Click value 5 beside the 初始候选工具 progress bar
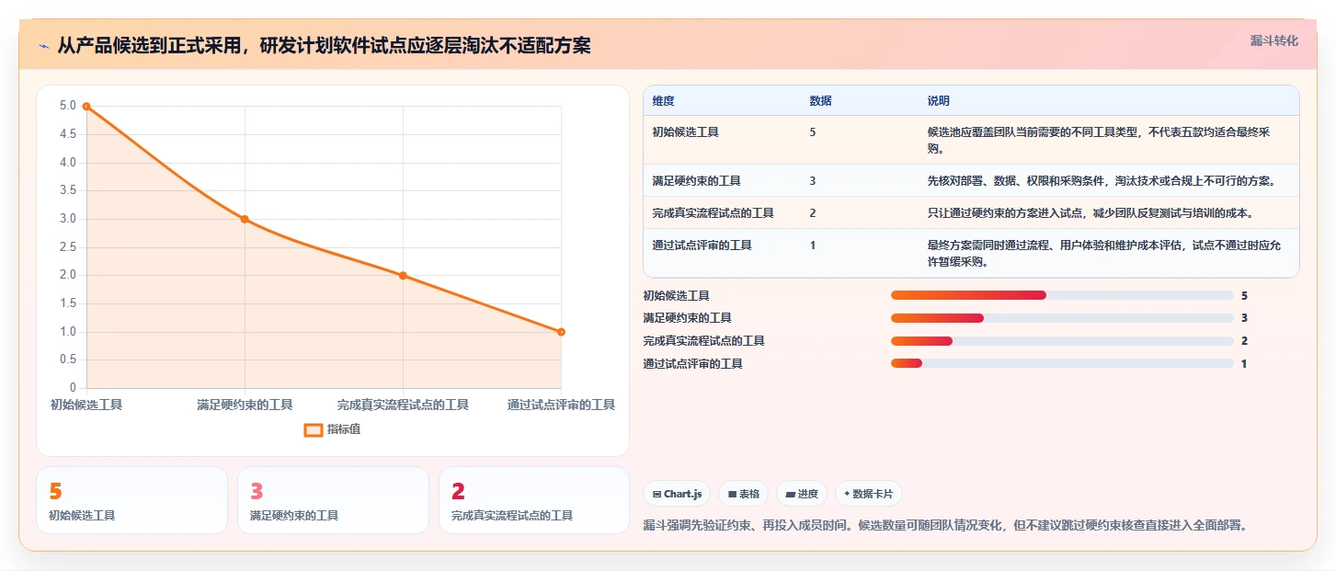This screenshot has height=571, width=1336. coord(1244,295)
